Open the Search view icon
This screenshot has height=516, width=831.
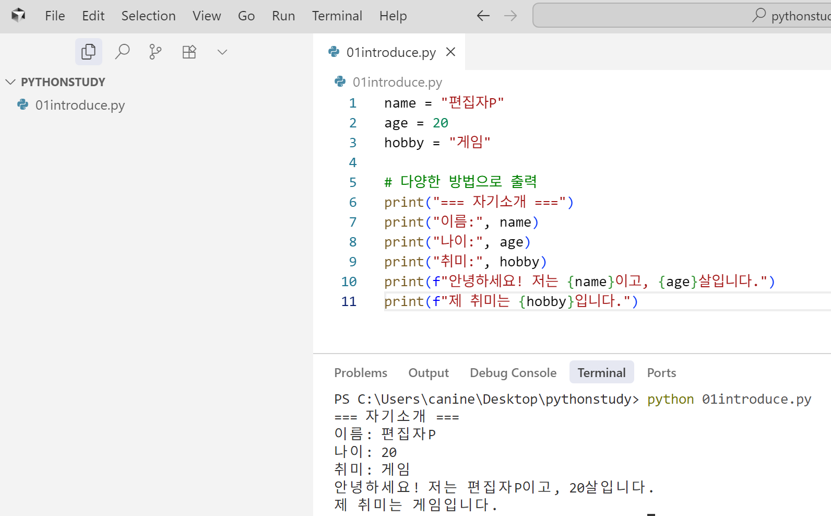coord(122,52)
